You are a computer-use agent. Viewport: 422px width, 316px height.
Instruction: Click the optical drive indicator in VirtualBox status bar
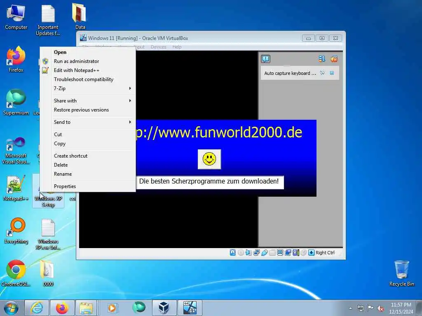click(241, 253)
